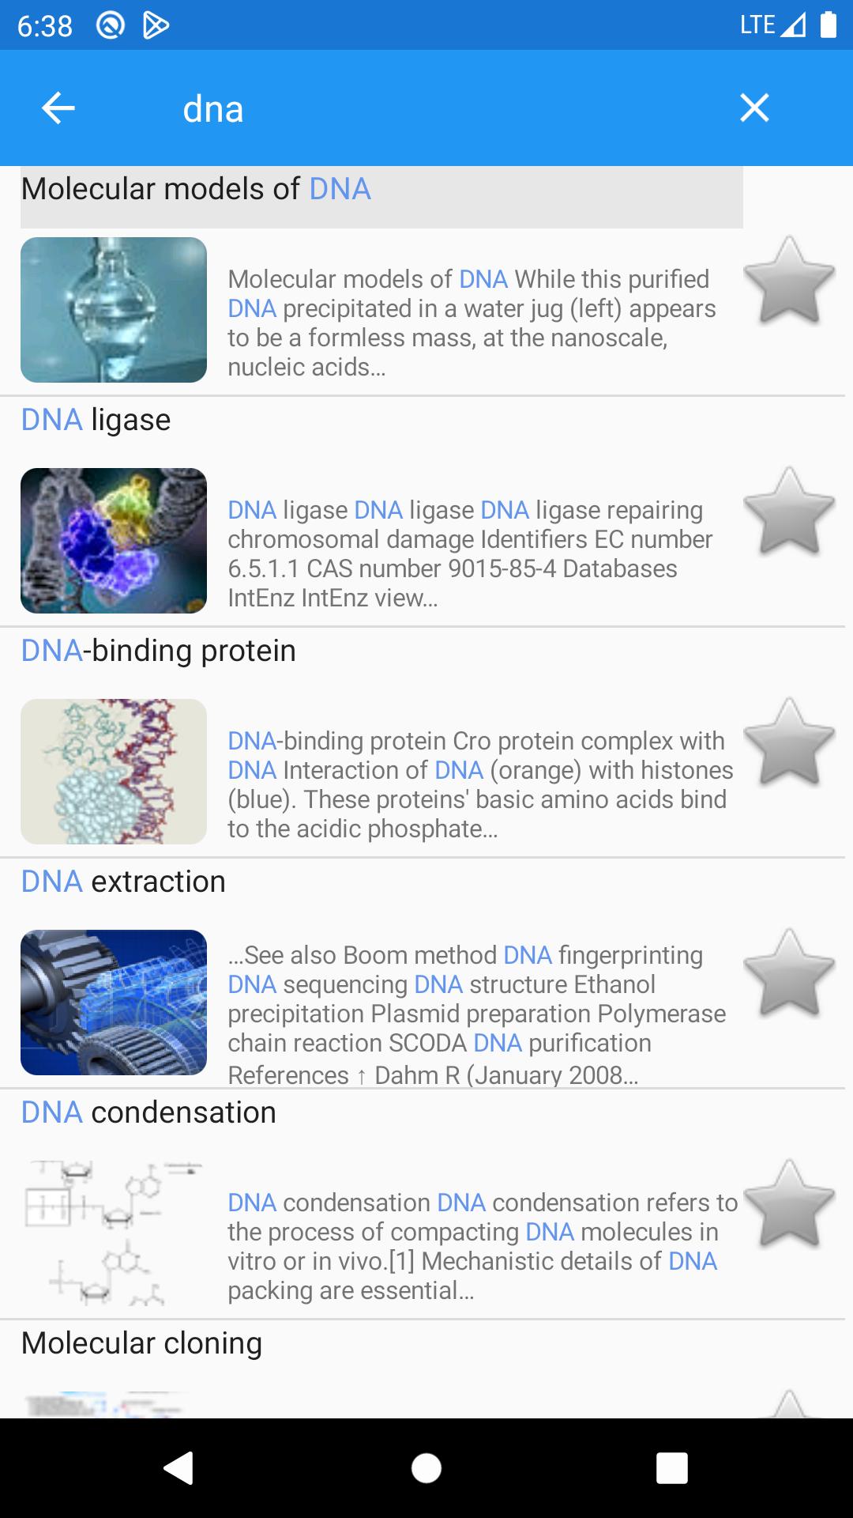Viewport: 853px width, 1518px height.
Task: Select the DNA-binding protein heading
Action: (x=159, y=651)
